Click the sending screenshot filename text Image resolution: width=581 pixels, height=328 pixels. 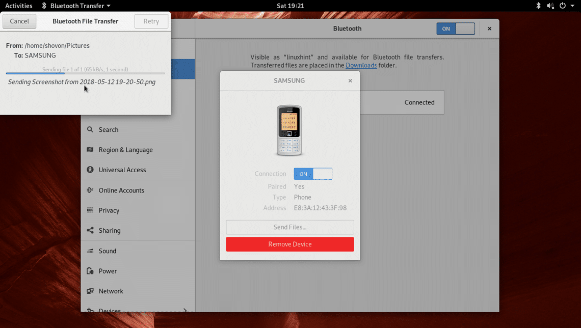[82, 82]
